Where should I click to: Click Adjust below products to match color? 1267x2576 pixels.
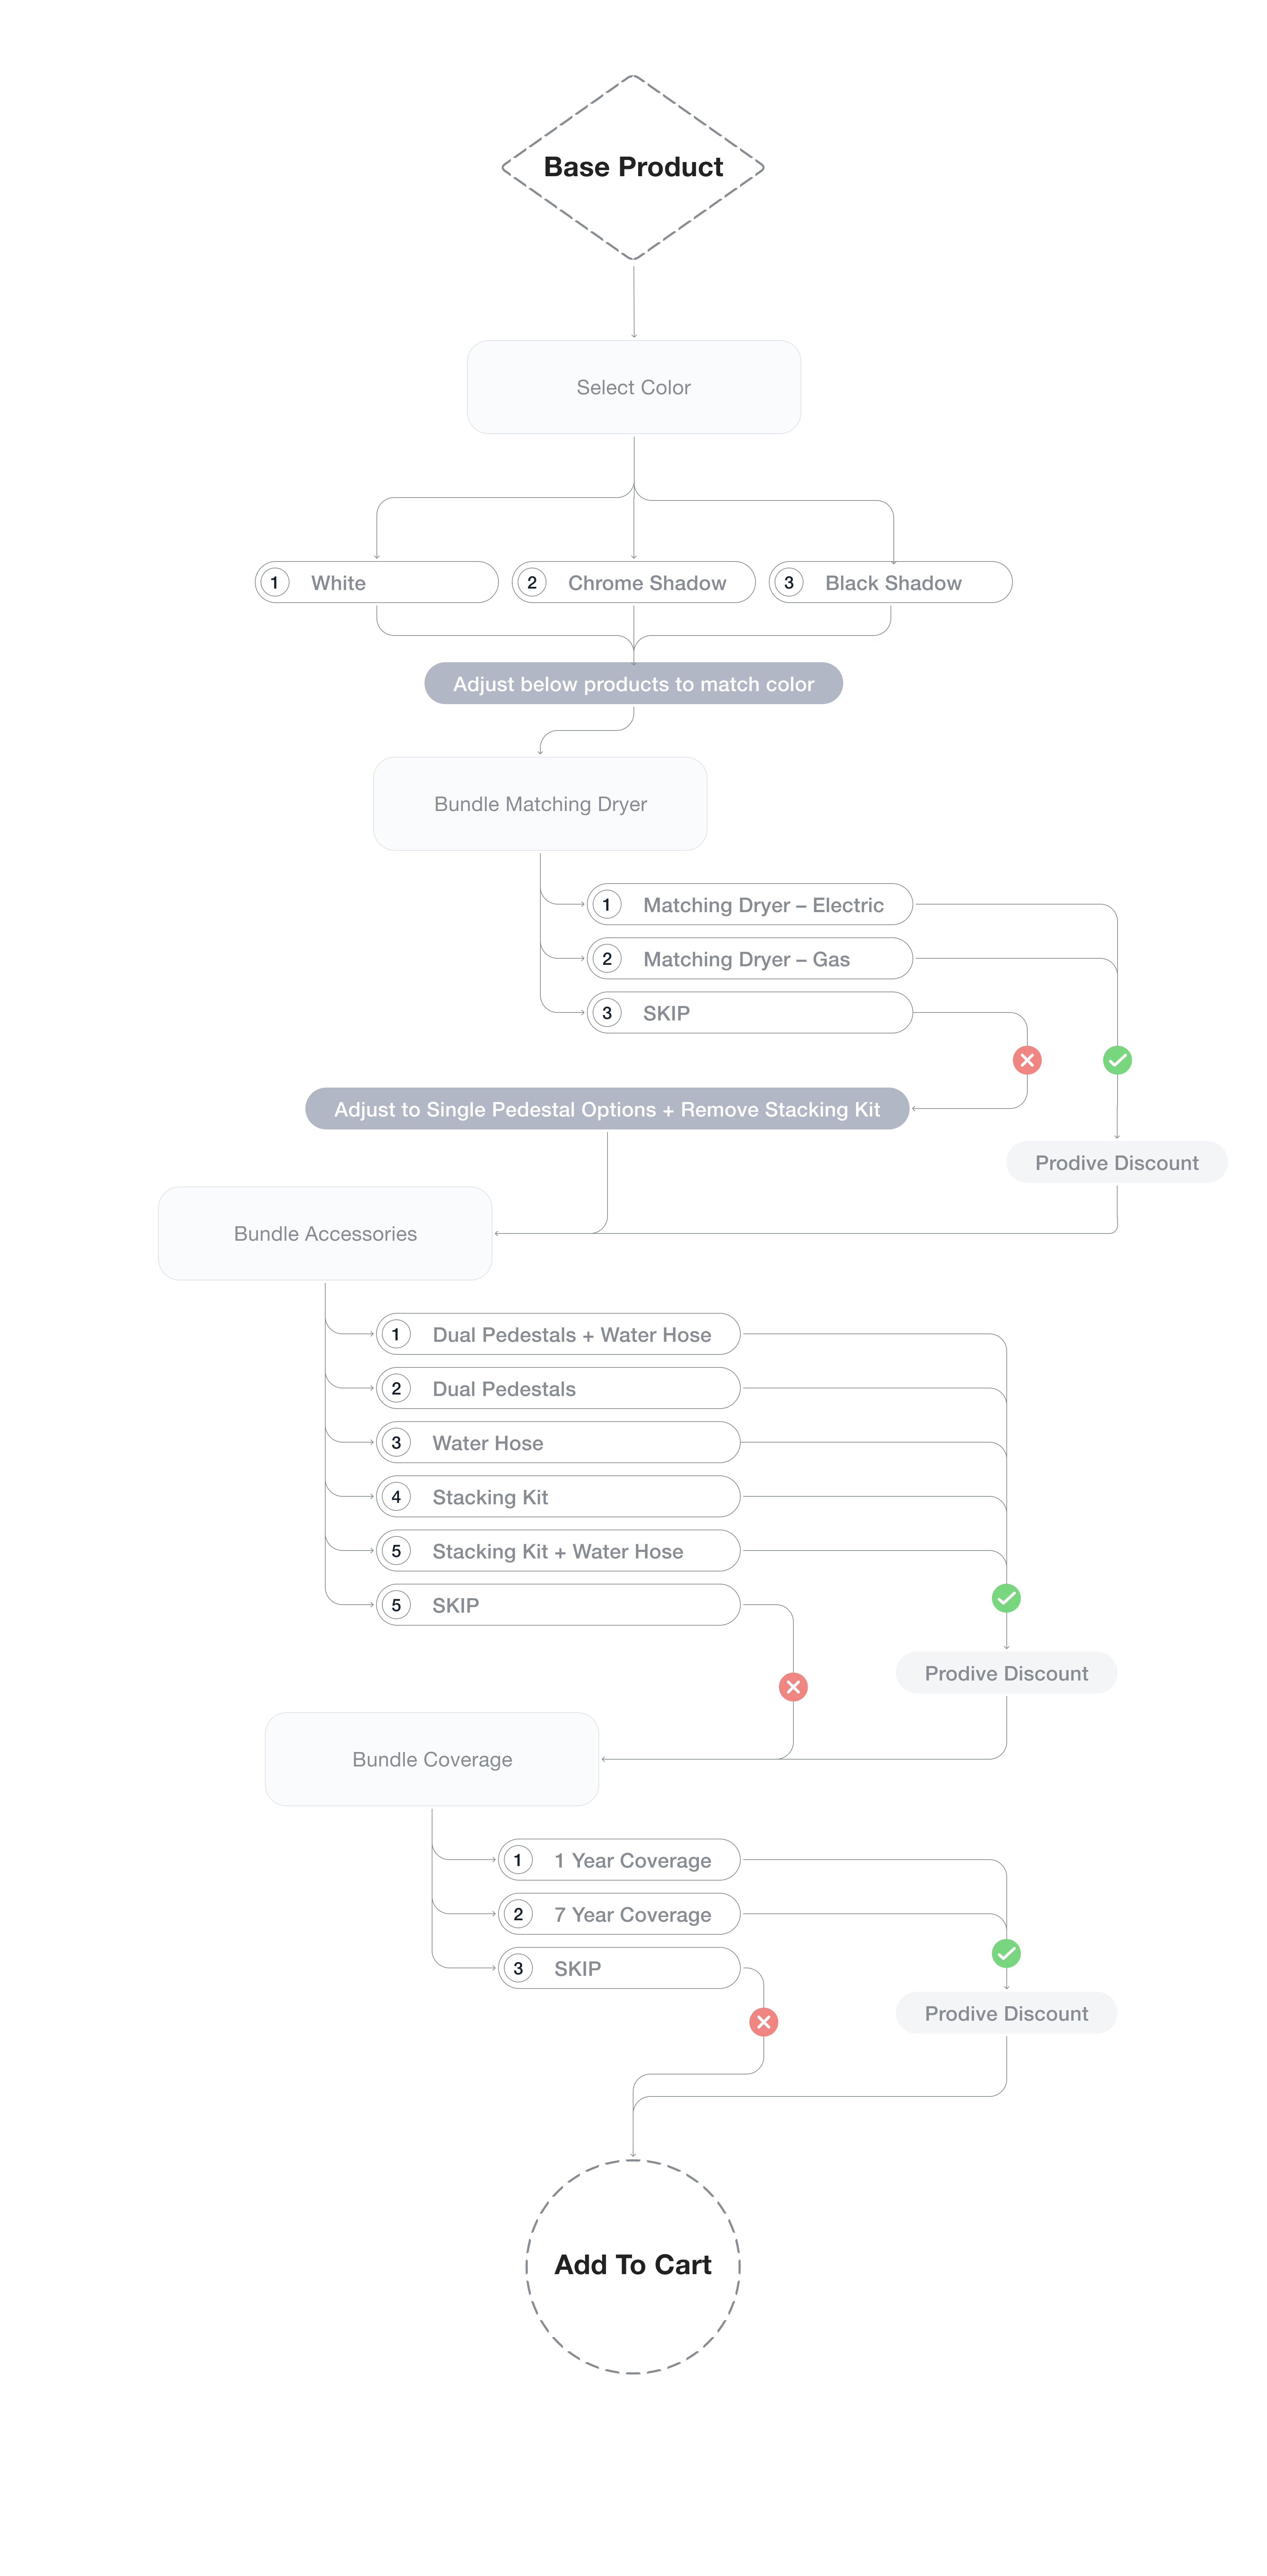633,683
